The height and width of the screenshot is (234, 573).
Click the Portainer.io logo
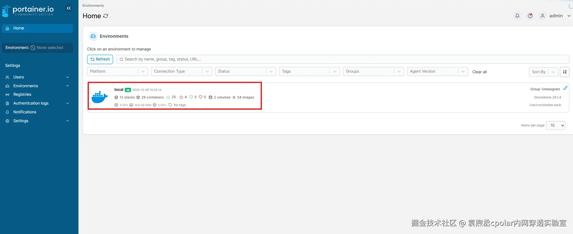pyautogui.click(x=28, y=11)
